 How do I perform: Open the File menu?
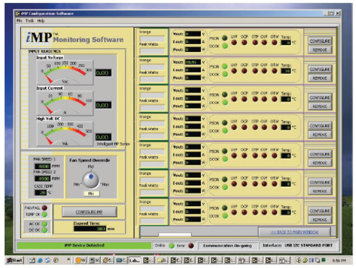point(20,20)
